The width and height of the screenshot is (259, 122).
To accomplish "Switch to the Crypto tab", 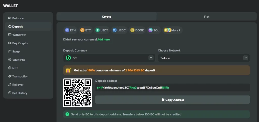I will (106, 17).
